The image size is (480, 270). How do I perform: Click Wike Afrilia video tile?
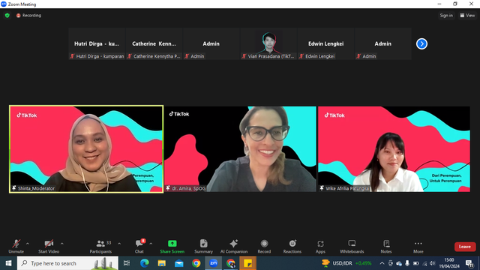click(x=394, y=149)
